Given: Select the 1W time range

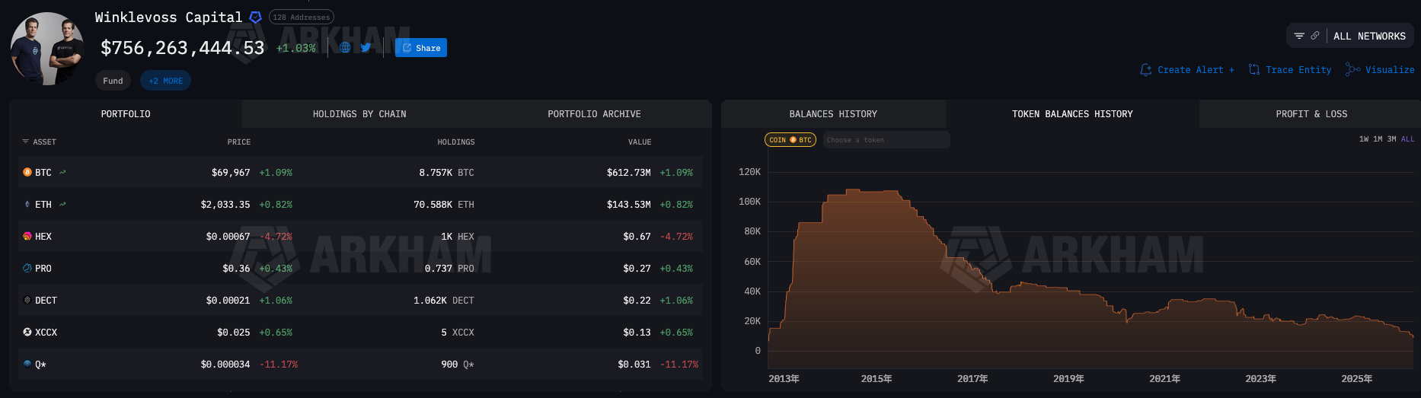Looking at the screenshot, I should click(1363, 139).
